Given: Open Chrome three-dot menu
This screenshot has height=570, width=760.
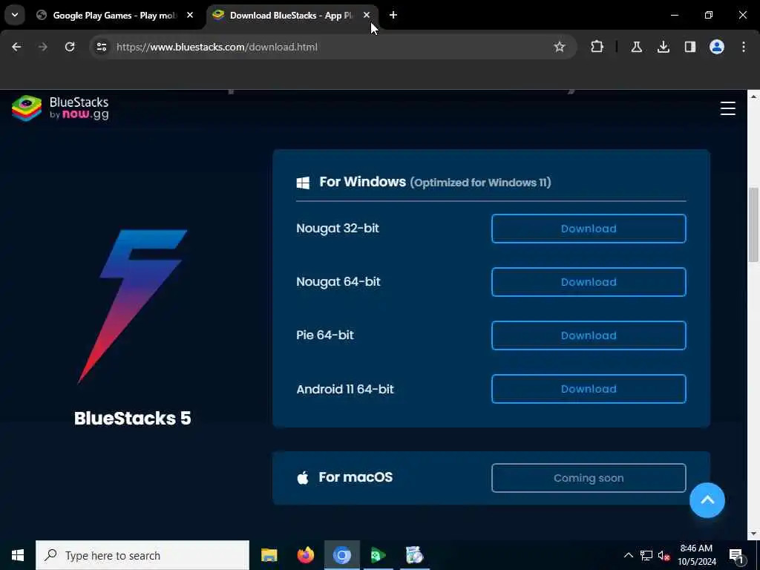Looking at the screenshot, I should pos(744,47).
